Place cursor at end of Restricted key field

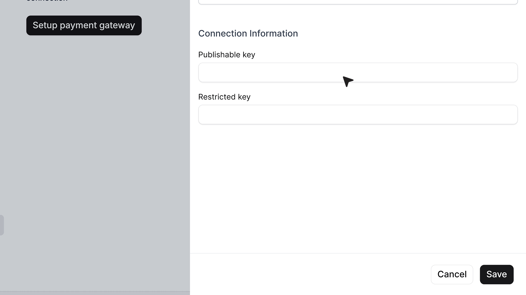click(512, 114)
